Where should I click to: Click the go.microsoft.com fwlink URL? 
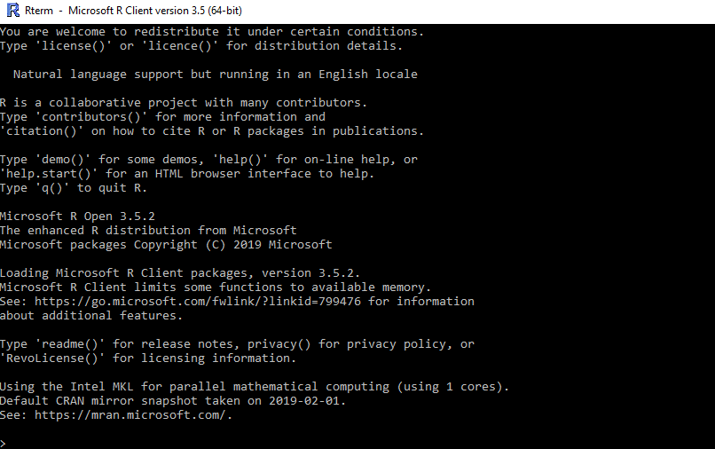[198, 301]
